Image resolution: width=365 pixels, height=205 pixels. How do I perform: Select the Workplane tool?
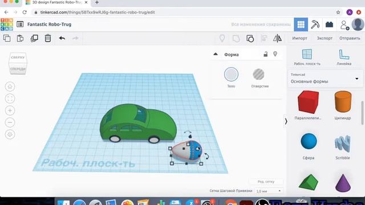307,57
